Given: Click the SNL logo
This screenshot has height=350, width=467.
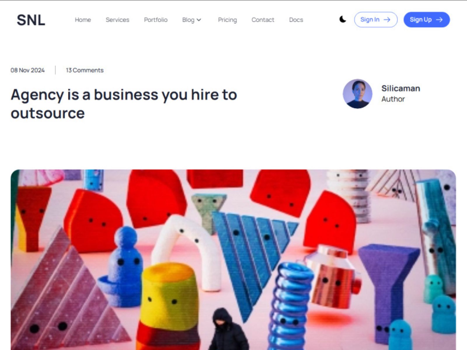Looking at the screenshot, I should [x=31, y=20].
